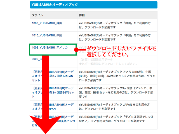
Task: Click the 【必要】初期設定用データ description
Action: pos(108,62)
